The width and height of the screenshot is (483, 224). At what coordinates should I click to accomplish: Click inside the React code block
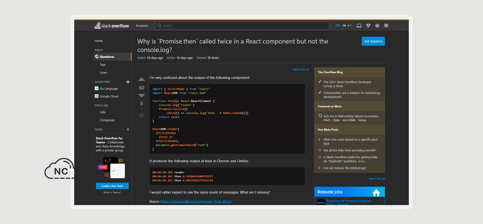[x=227, y=119]
